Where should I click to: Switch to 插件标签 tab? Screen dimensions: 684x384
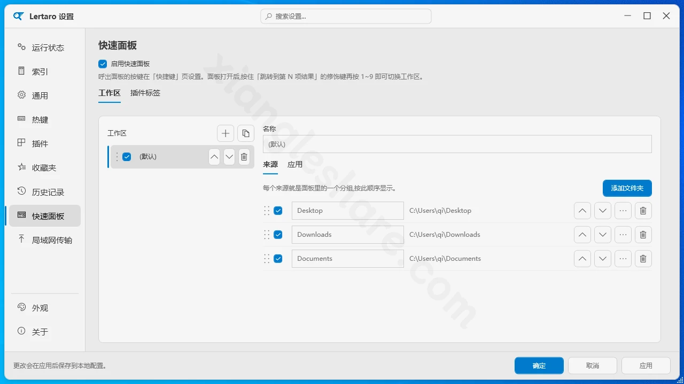pyautogui.click(x=145, y=93)
